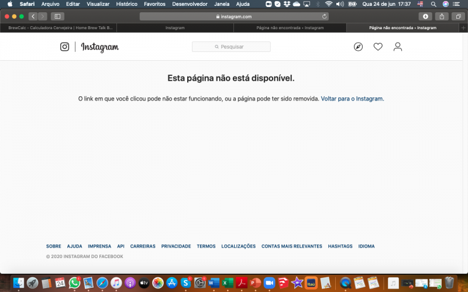Image resolution: width=468 pixels, height=292 pixels.
Task: Open the Wi-Fi status menu
Action: 329,4
